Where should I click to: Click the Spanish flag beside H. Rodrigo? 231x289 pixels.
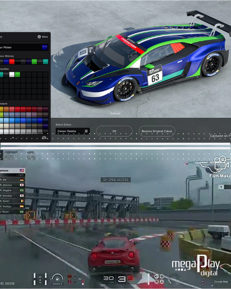tap(22, 206)
